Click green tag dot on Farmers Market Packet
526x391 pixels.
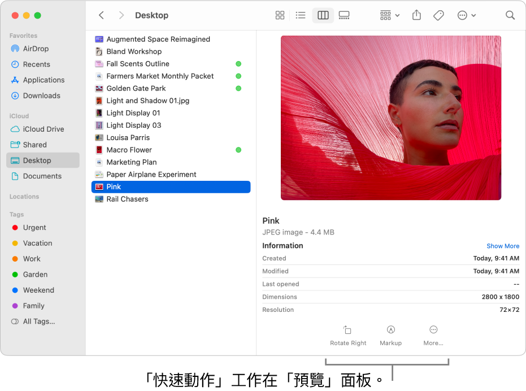(x=238, y=76)
